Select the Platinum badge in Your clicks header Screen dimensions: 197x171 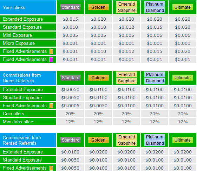155,4
